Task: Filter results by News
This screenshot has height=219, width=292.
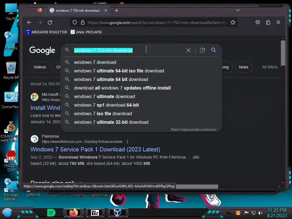Action: [244, 67]
